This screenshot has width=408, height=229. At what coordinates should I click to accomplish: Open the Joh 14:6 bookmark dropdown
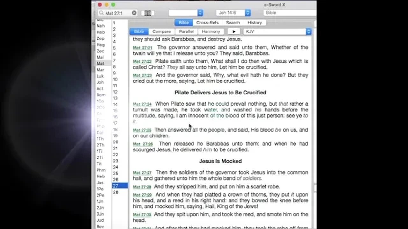[x=233, y=13]
